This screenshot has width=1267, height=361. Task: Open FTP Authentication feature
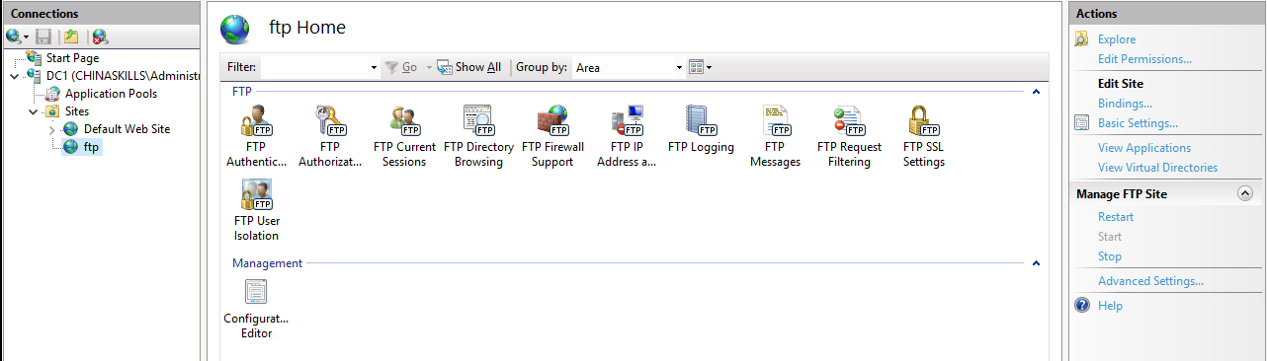tap(256, 137)
